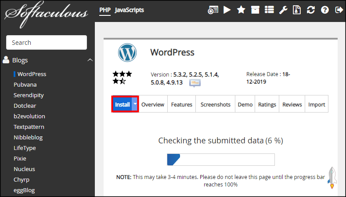Click the WordPress logo image
This screenshot has height=197, width=346.
(127, 53)
